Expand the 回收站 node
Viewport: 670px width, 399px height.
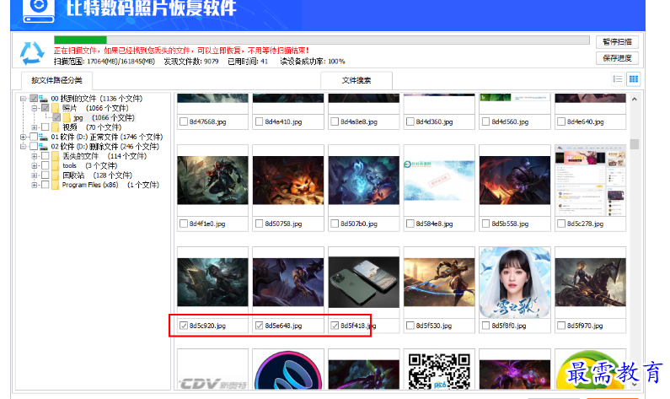click(x=35, y=175)
